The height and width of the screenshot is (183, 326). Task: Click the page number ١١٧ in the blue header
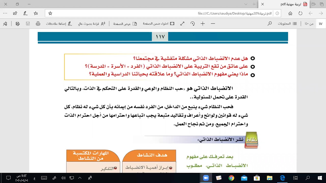point(160,37)
